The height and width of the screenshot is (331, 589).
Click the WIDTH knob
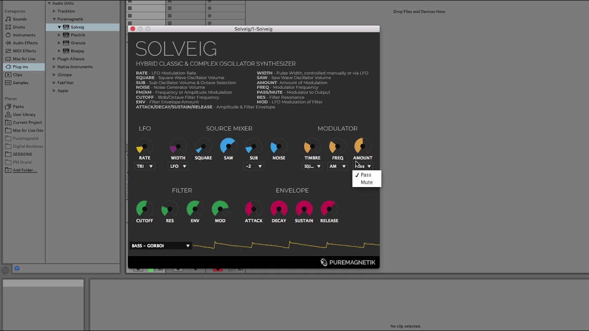[x=178, y=146]
